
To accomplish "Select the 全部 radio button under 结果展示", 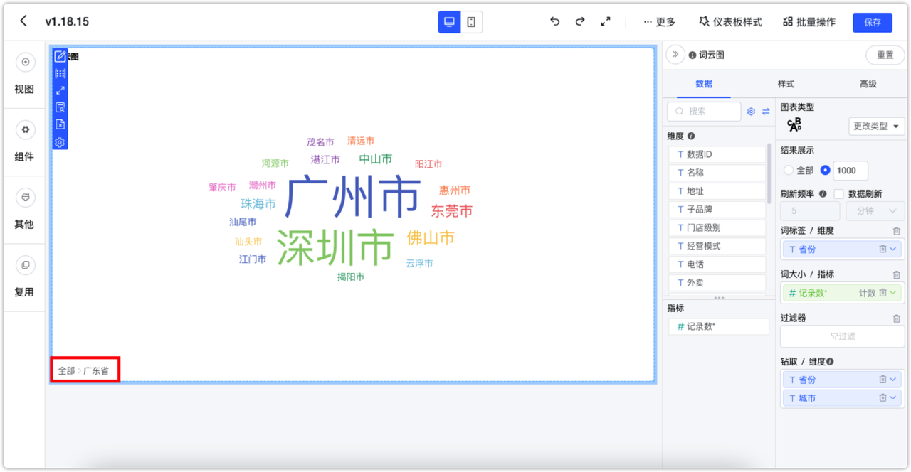I will pos(788,171).
